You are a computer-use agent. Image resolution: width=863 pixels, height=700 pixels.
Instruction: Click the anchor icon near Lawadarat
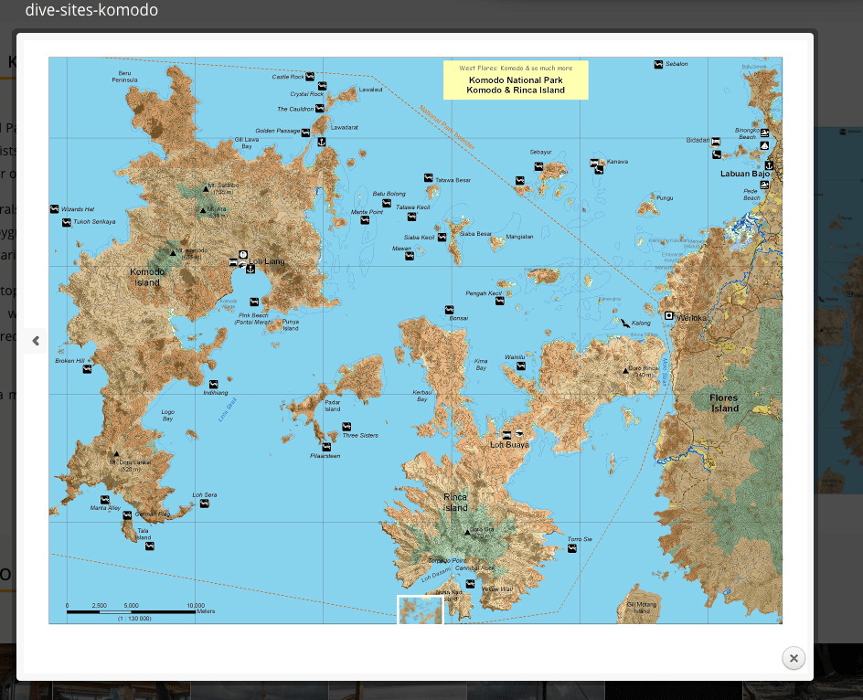(x=322, y=142)
